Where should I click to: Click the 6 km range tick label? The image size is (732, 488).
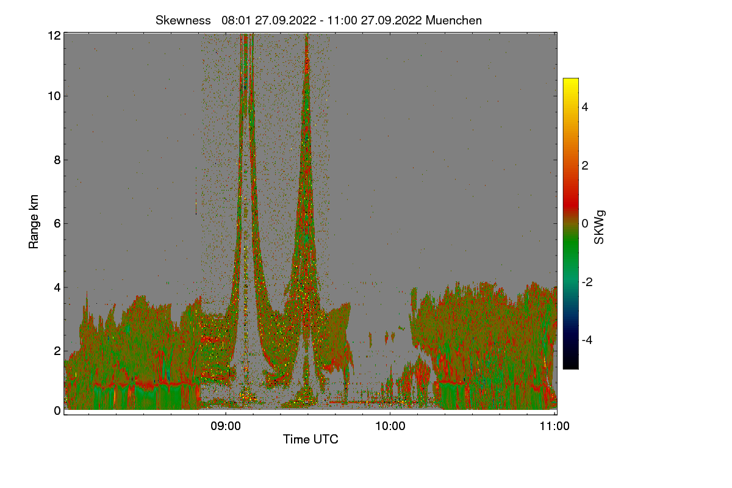point(57,223)
